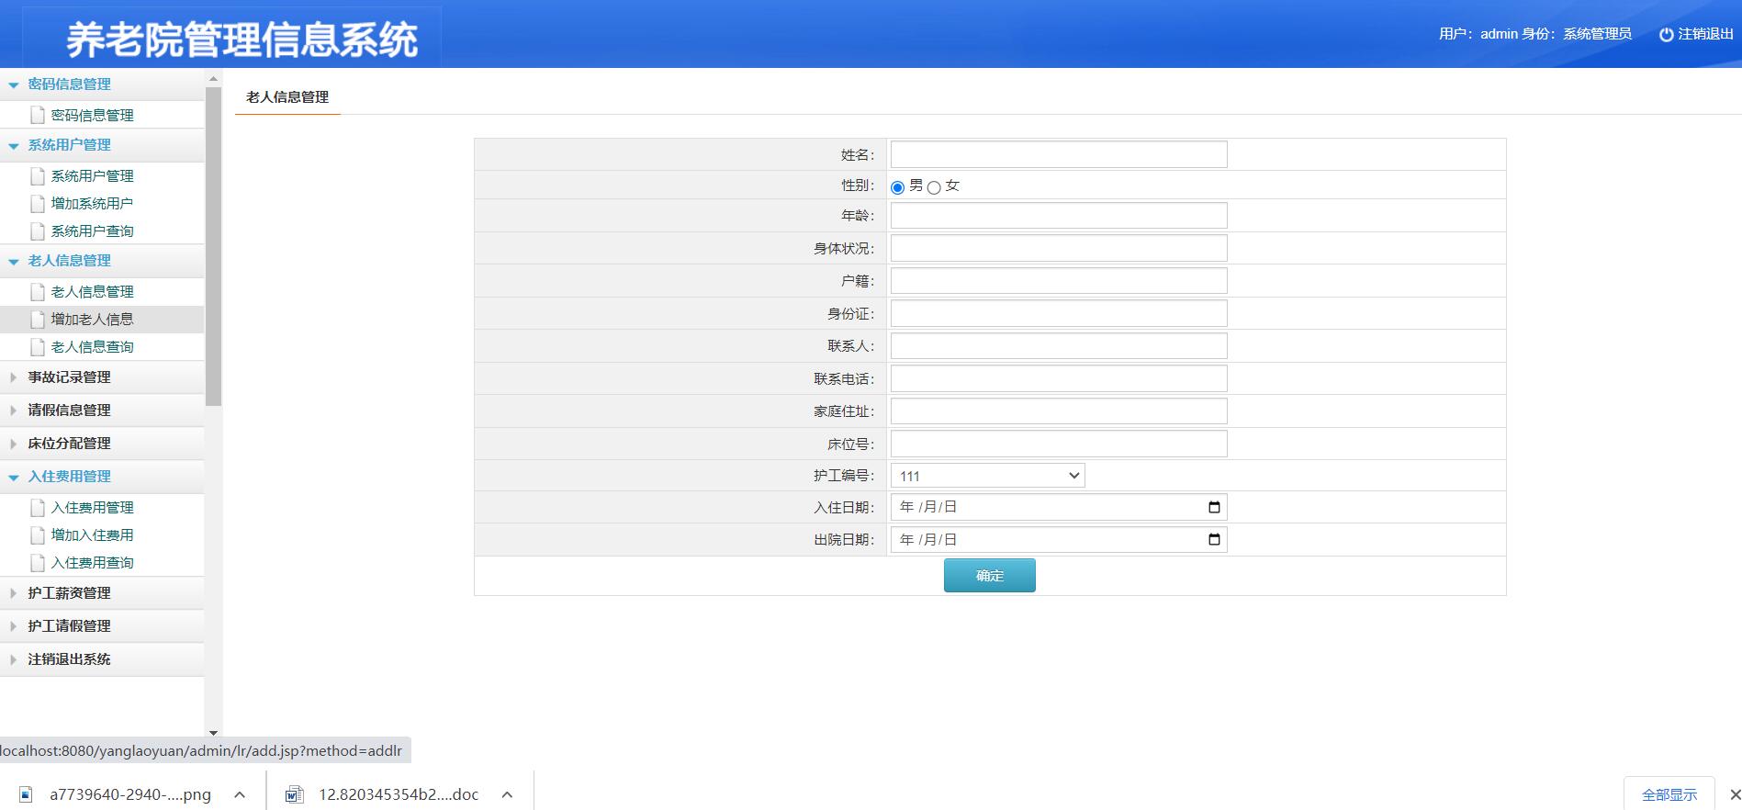Click the 确定 submit button
This screenshot has width=1742, height=810.
tap(990, 576)
